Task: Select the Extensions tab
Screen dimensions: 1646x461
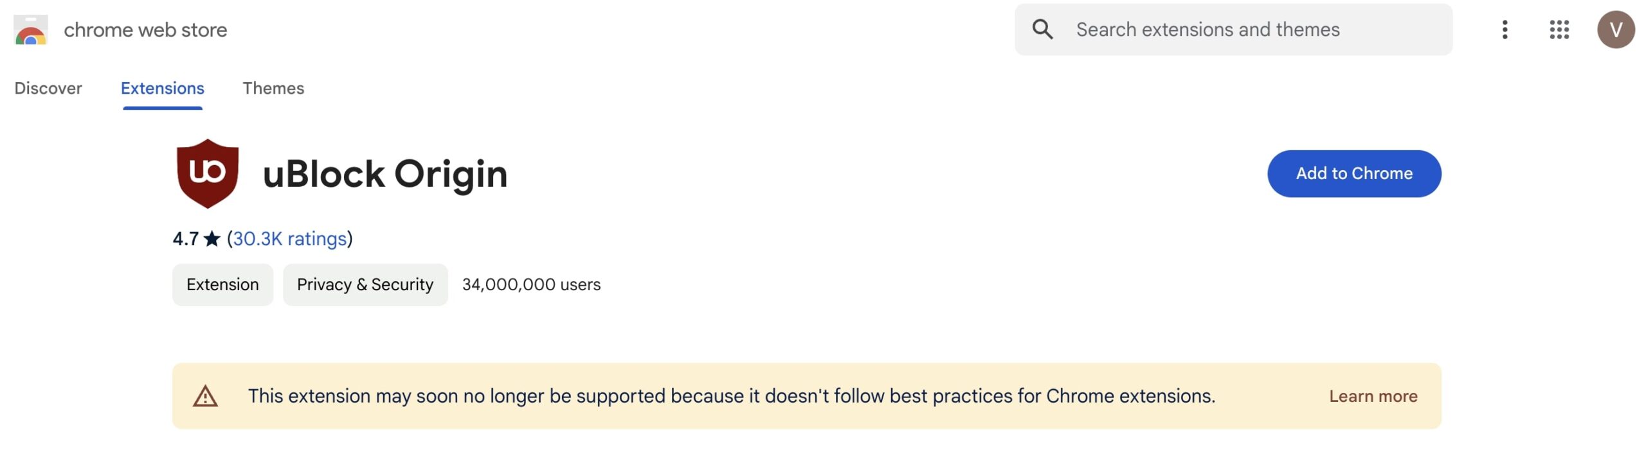Action: tap(162, 88)
